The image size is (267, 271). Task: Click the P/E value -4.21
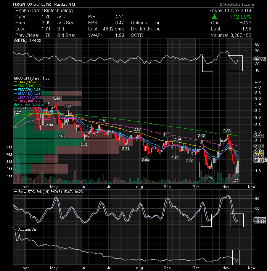[x=119, y=17]
